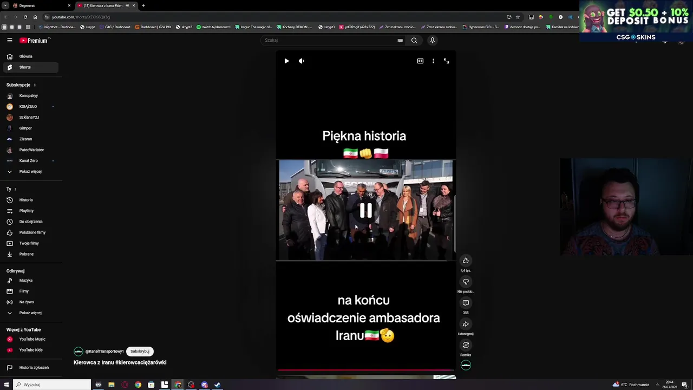Image resolution: width=693 pixels, height=390 pixels.
Task: Play the Shorts video using top play button
Action: 286,61
